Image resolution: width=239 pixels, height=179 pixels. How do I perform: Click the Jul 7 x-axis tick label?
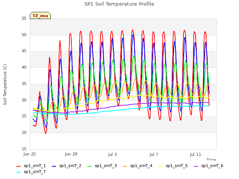point(154,154)
